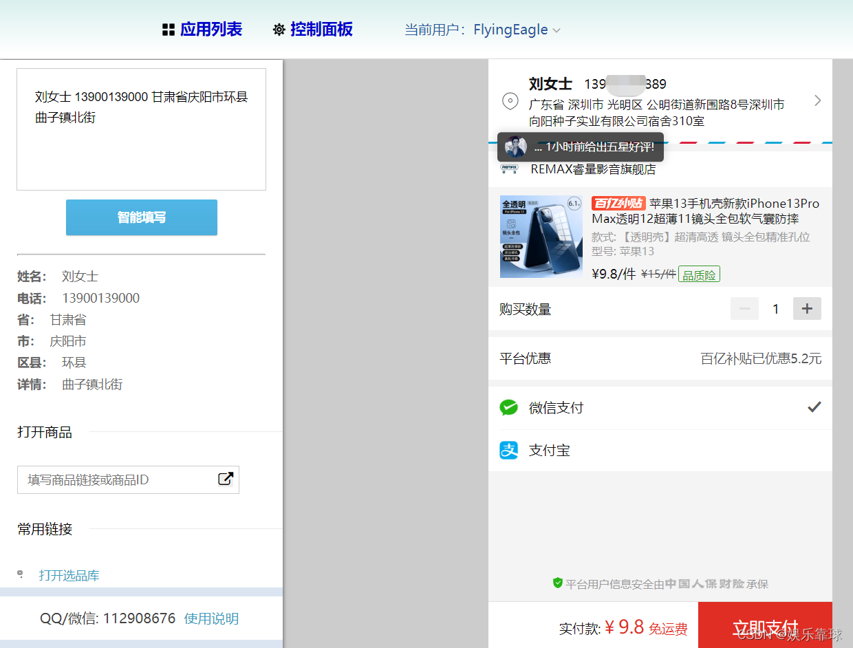
Task: Decrease purchase quantity with minus button
Action: point(744,309)
